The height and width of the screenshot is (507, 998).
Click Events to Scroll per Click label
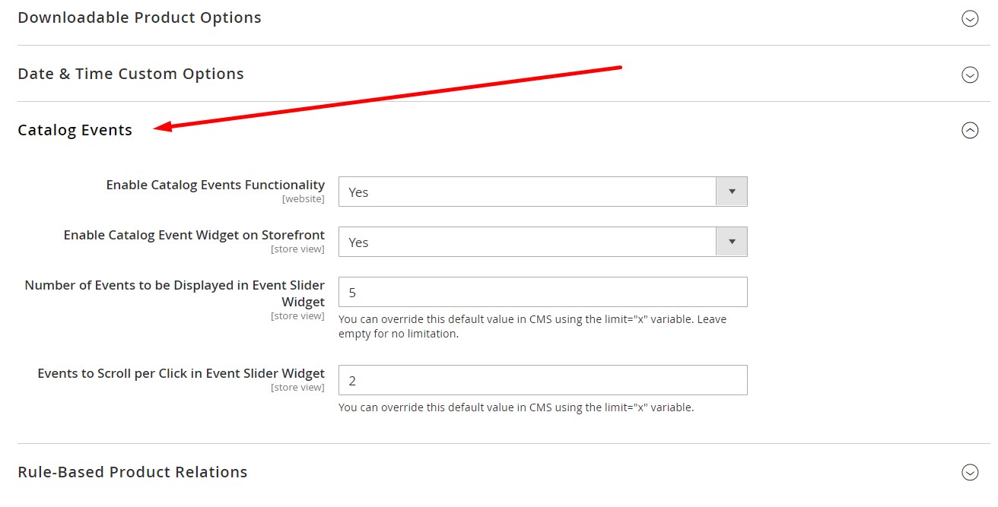coord(181,373)
